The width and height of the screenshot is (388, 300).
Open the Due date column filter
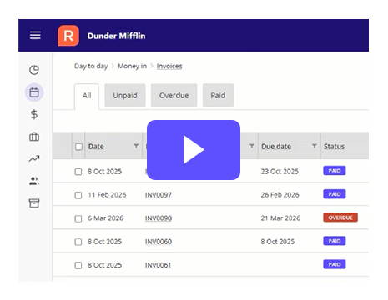[314, 146]
